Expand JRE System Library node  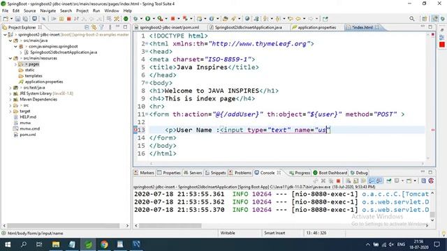pos(10,93)
